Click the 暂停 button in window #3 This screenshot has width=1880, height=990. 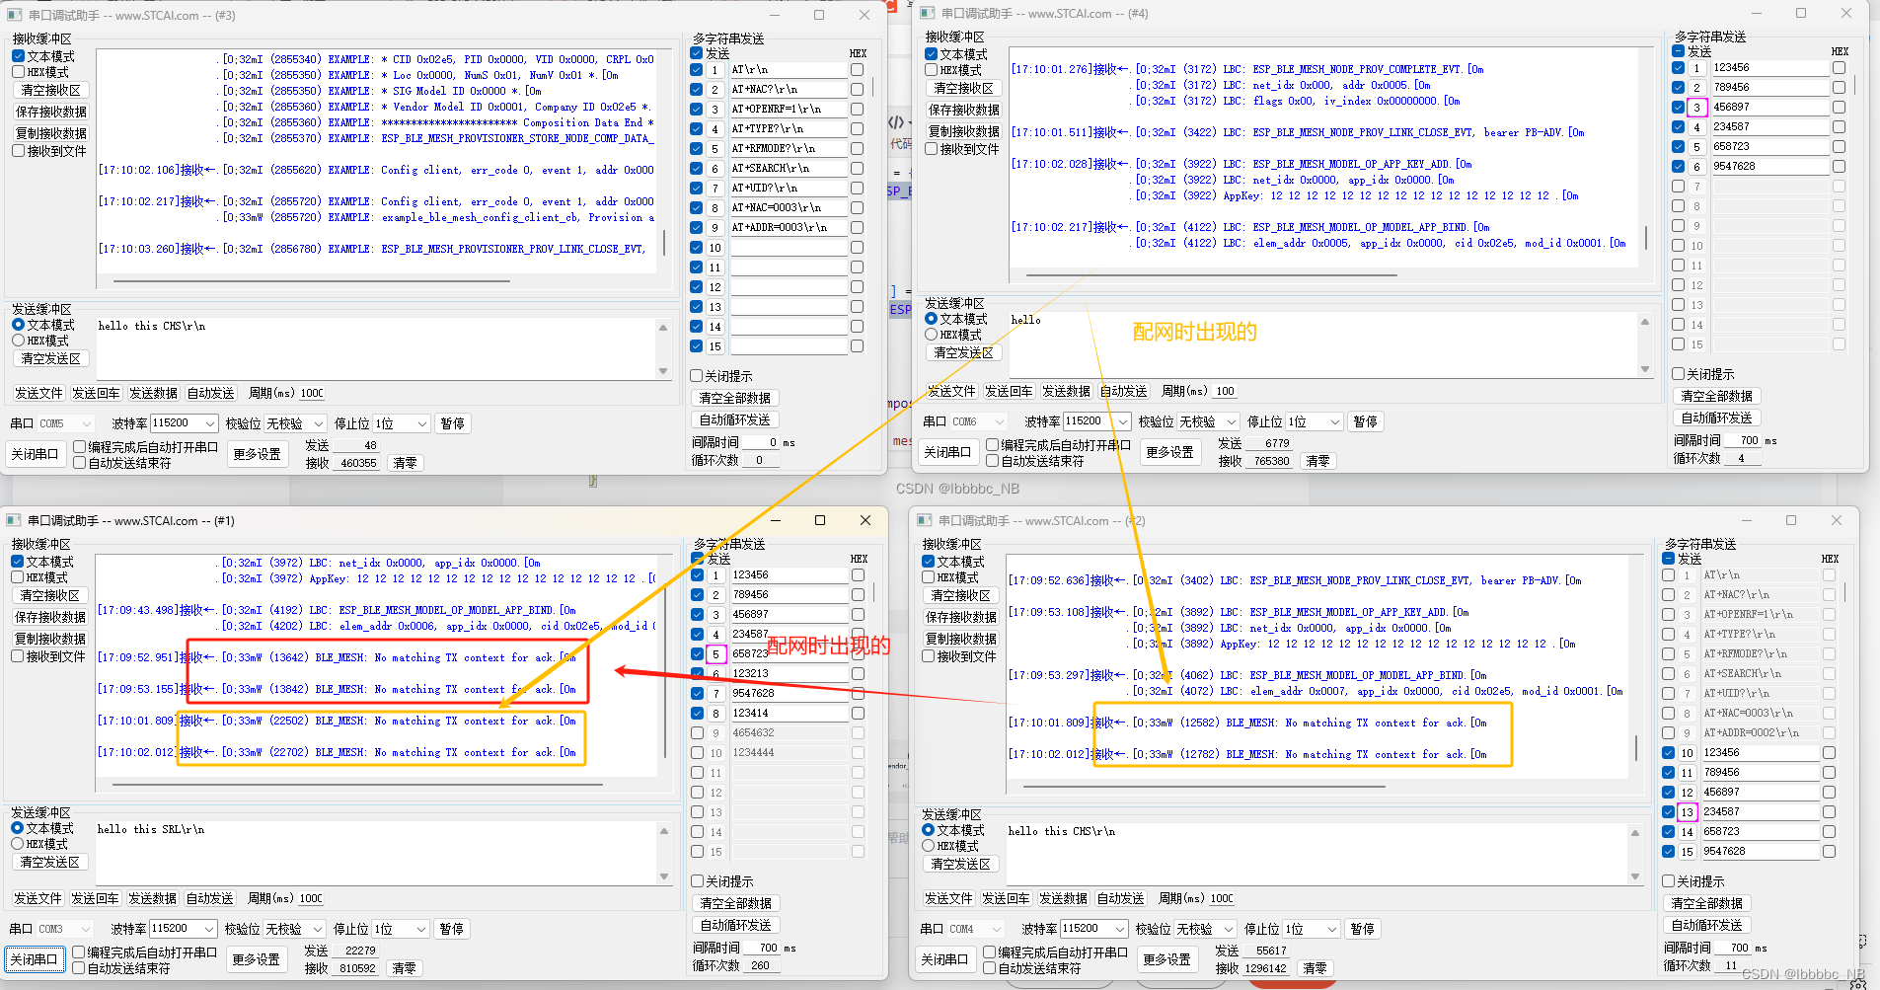pos(452,422)
